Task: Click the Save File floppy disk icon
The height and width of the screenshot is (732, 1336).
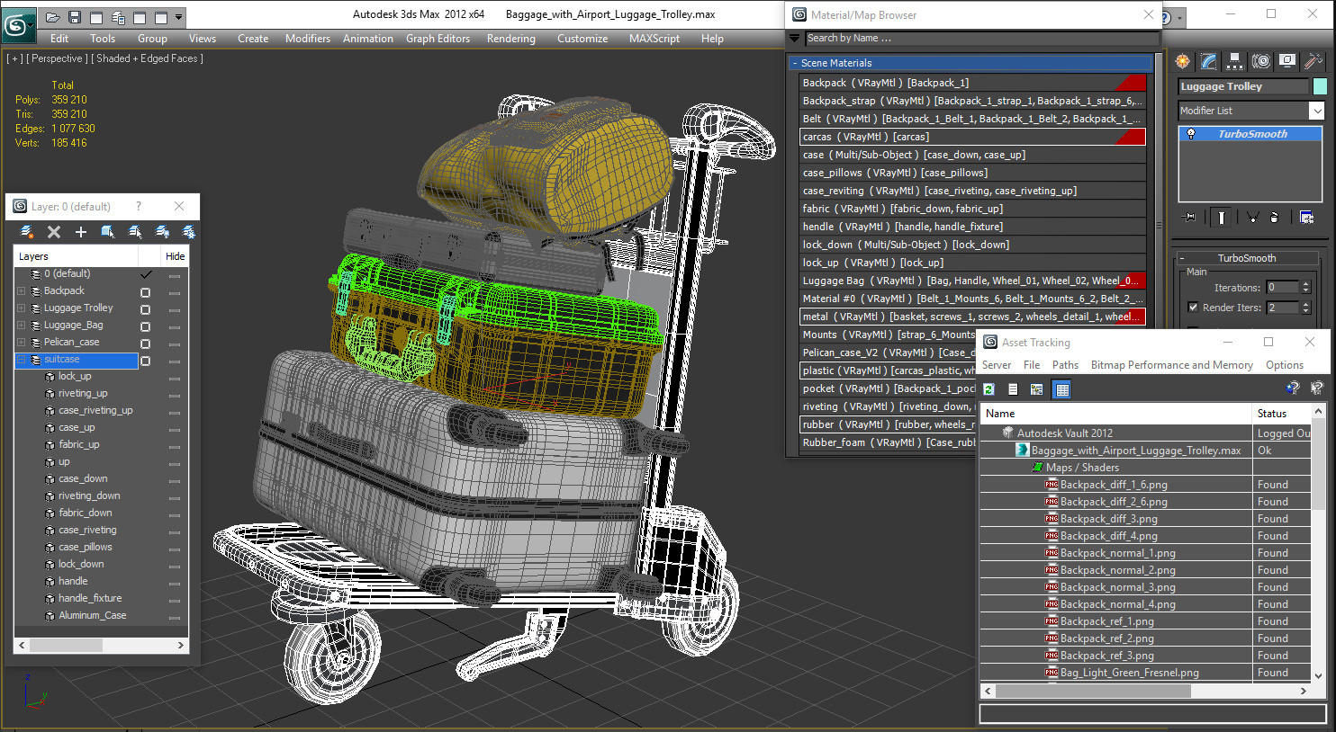Action: pyautogui.click(x=75, y=17)
